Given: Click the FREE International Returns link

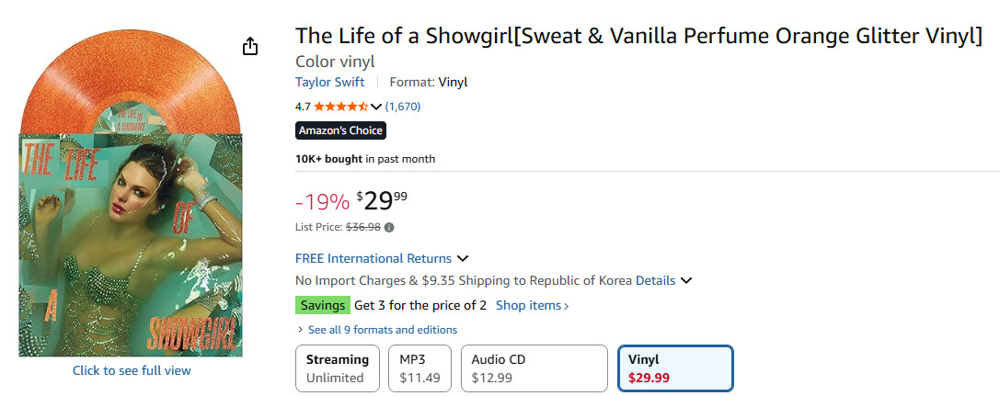Looking at the screenshot, I should pyautogui.click(x=374, y=258).
